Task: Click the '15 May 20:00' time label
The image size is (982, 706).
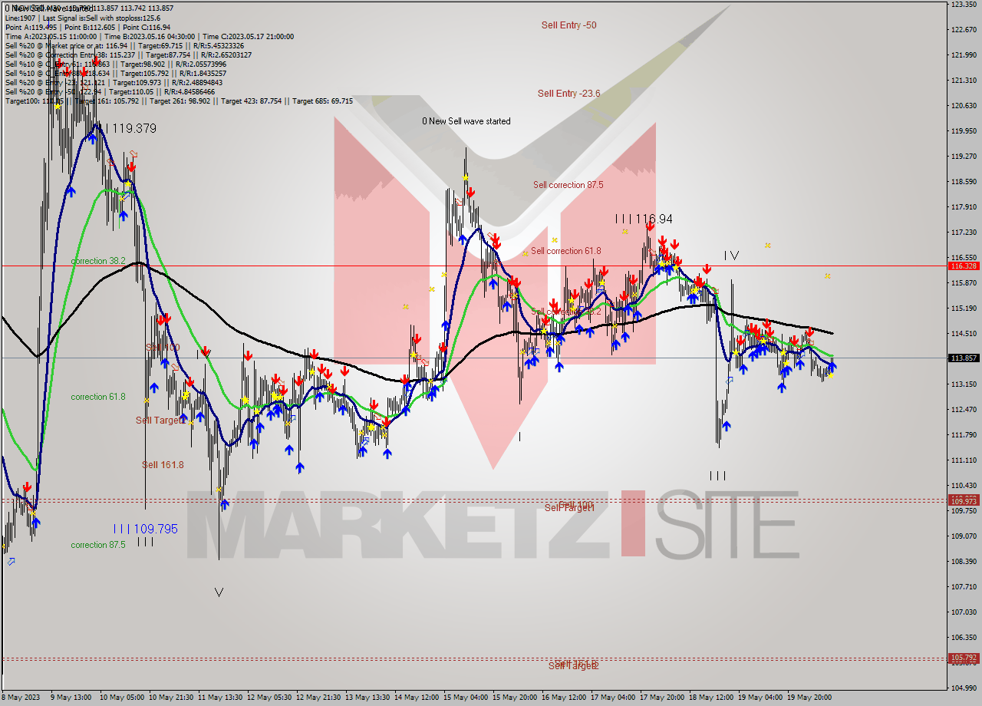Action: tap(513, 698)
